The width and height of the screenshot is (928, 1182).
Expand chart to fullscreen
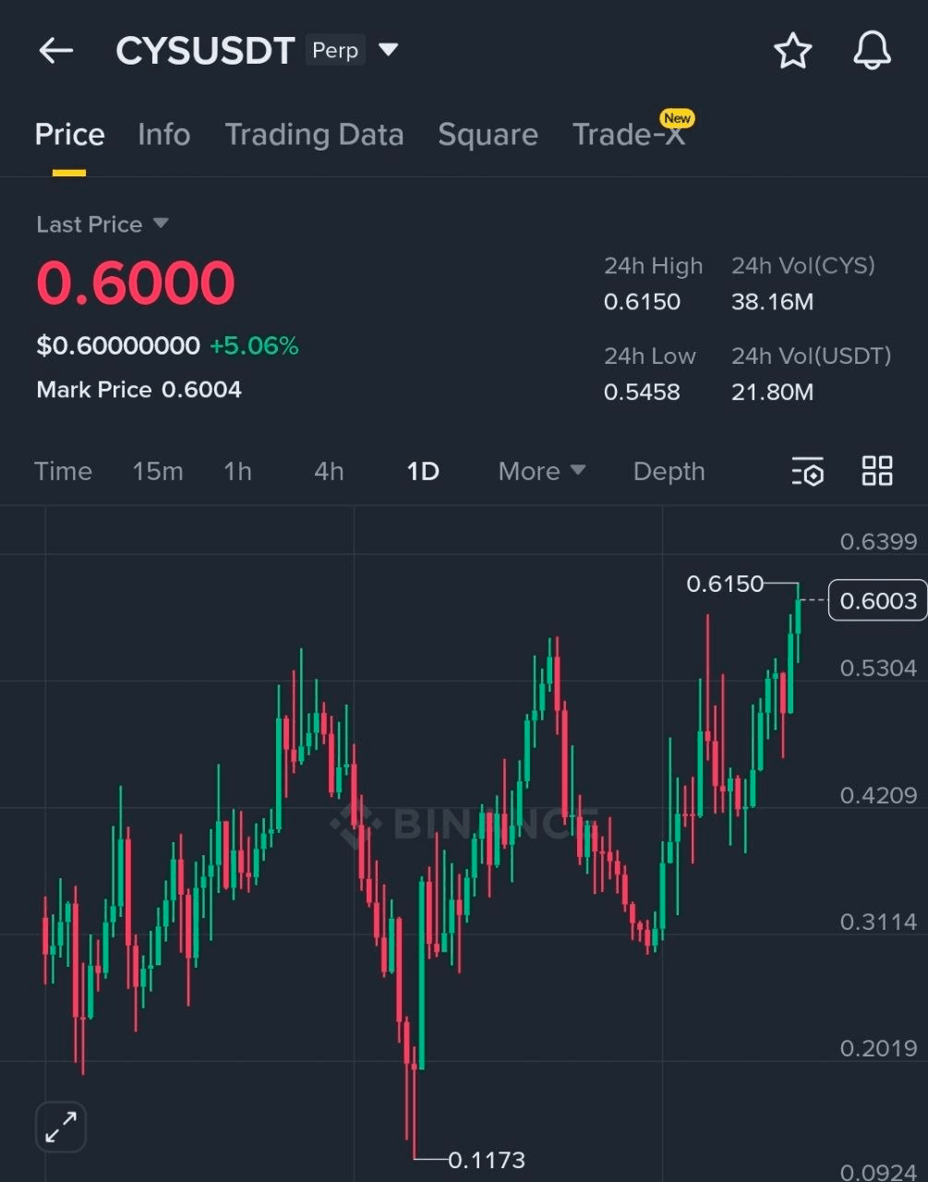click(61, 1127)
